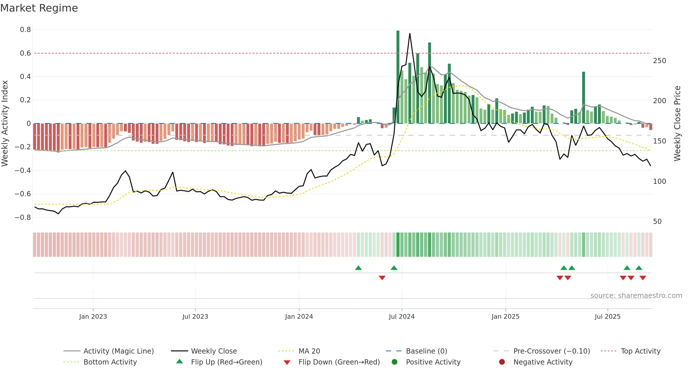Click the Flip Down red triangle legend icon
Image resolution: width=692 pixels, height=389 pixels.
pyautogui.click(x=287, y=362)
